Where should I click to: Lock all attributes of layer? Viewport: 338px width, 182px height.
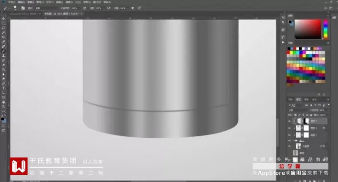(311, 115)
